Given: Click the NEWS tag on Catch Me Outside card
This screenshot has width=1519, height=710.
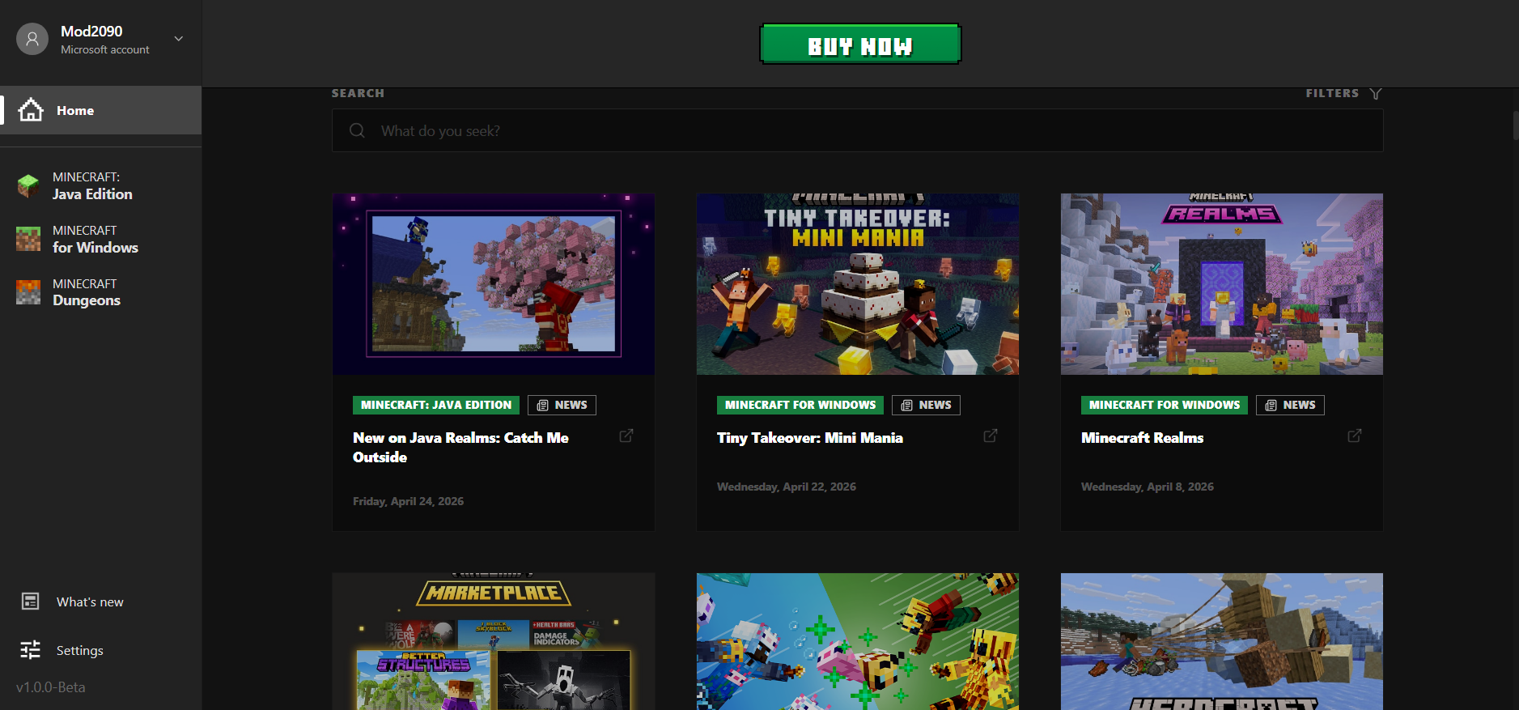Looking at the screenshot, I should pyautogui.click(x=562, y=405).
